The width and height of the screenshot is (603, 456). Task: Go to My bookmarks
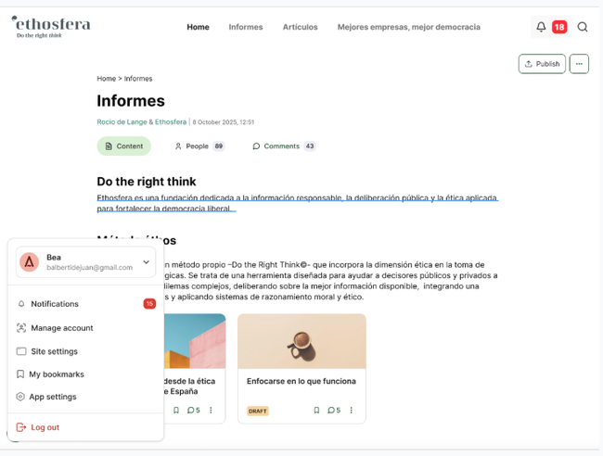pos(56,374)
